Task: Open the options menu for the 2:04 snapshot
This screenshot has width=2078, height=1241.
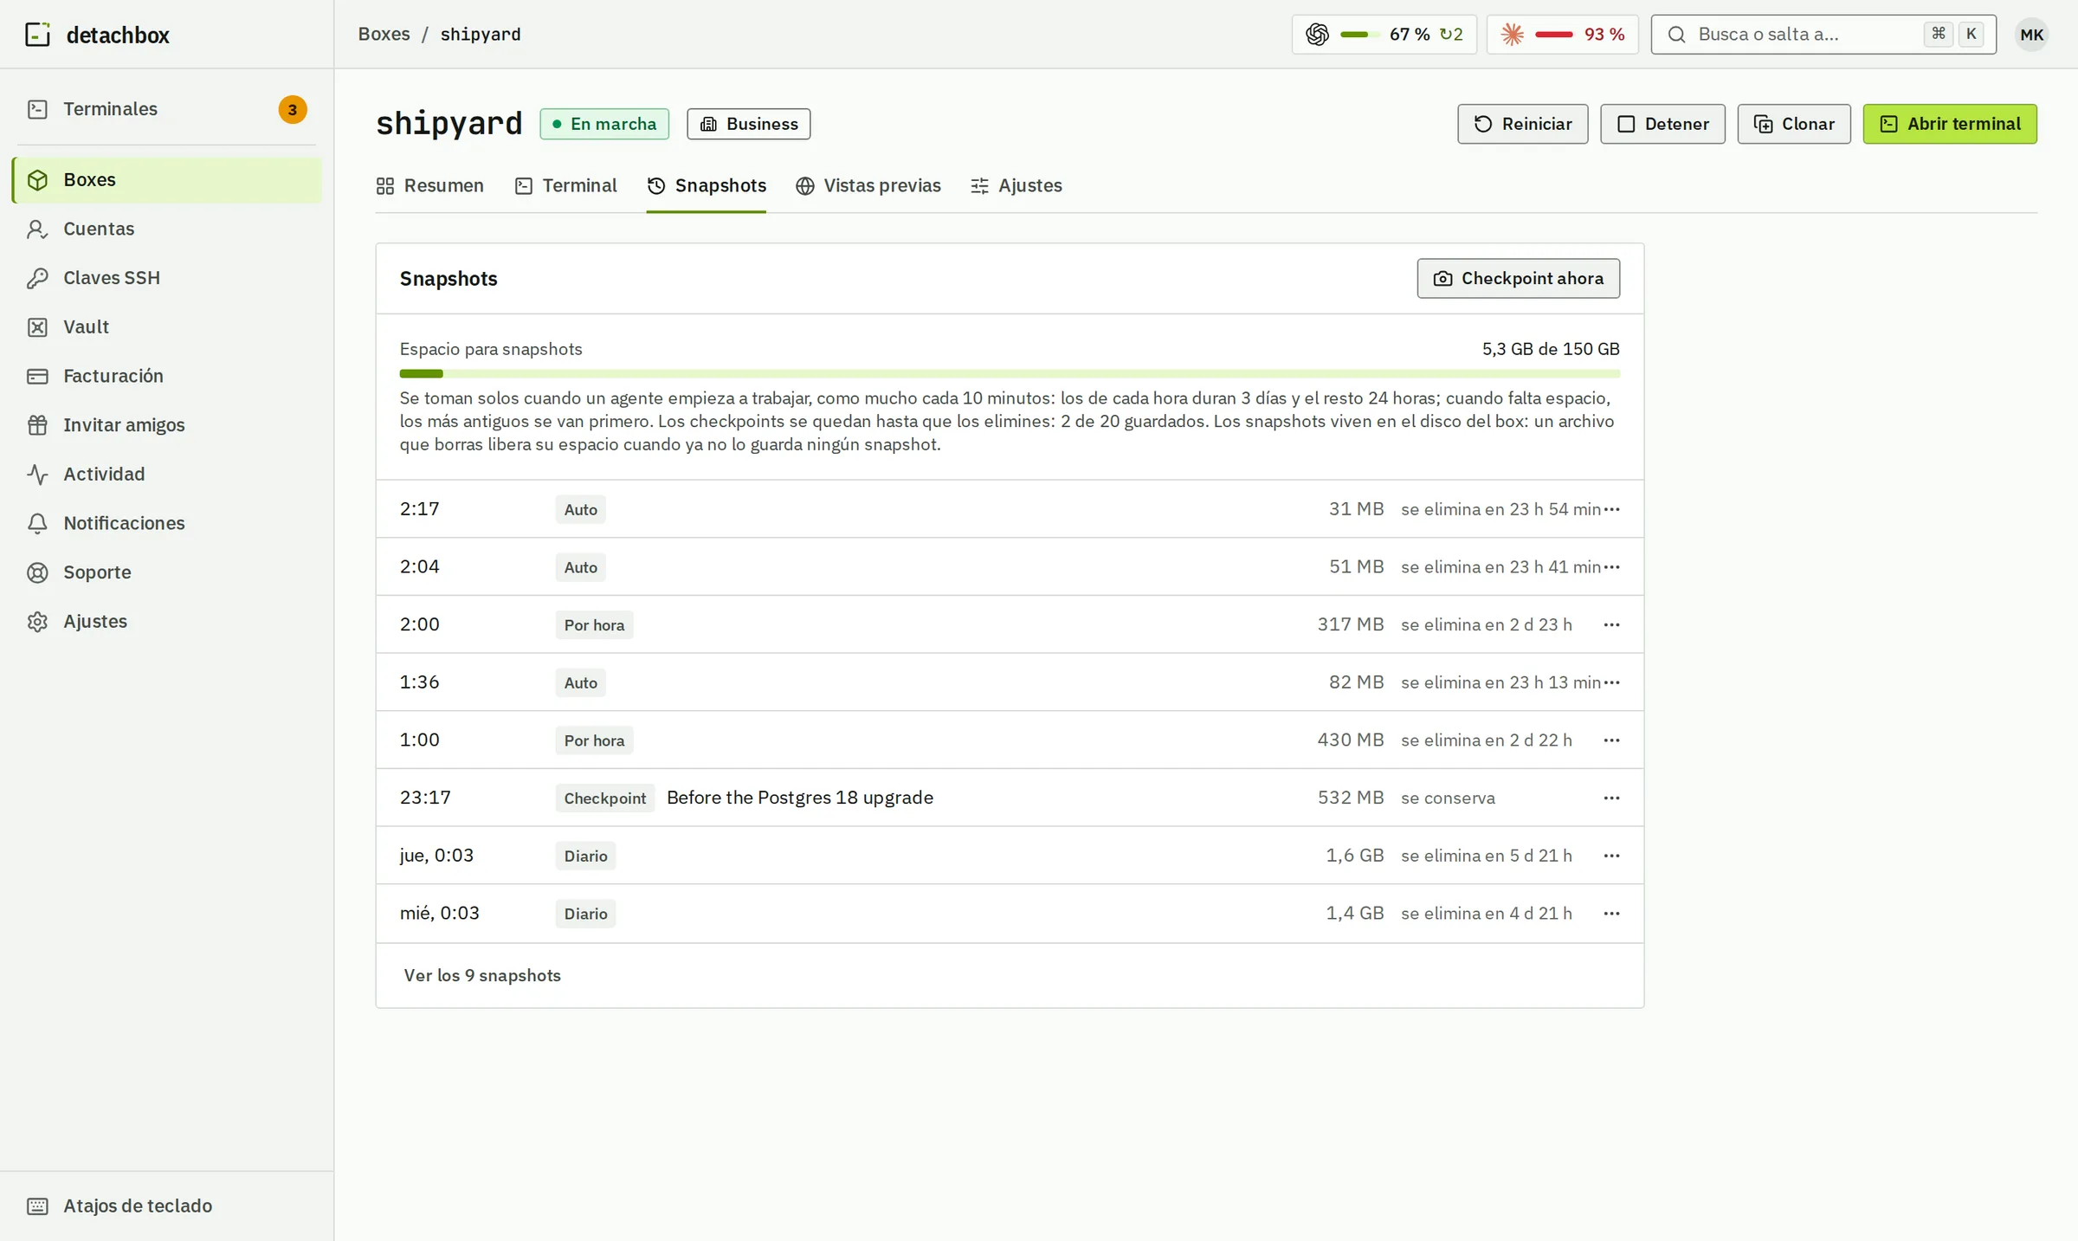Action: point(1610,566)
